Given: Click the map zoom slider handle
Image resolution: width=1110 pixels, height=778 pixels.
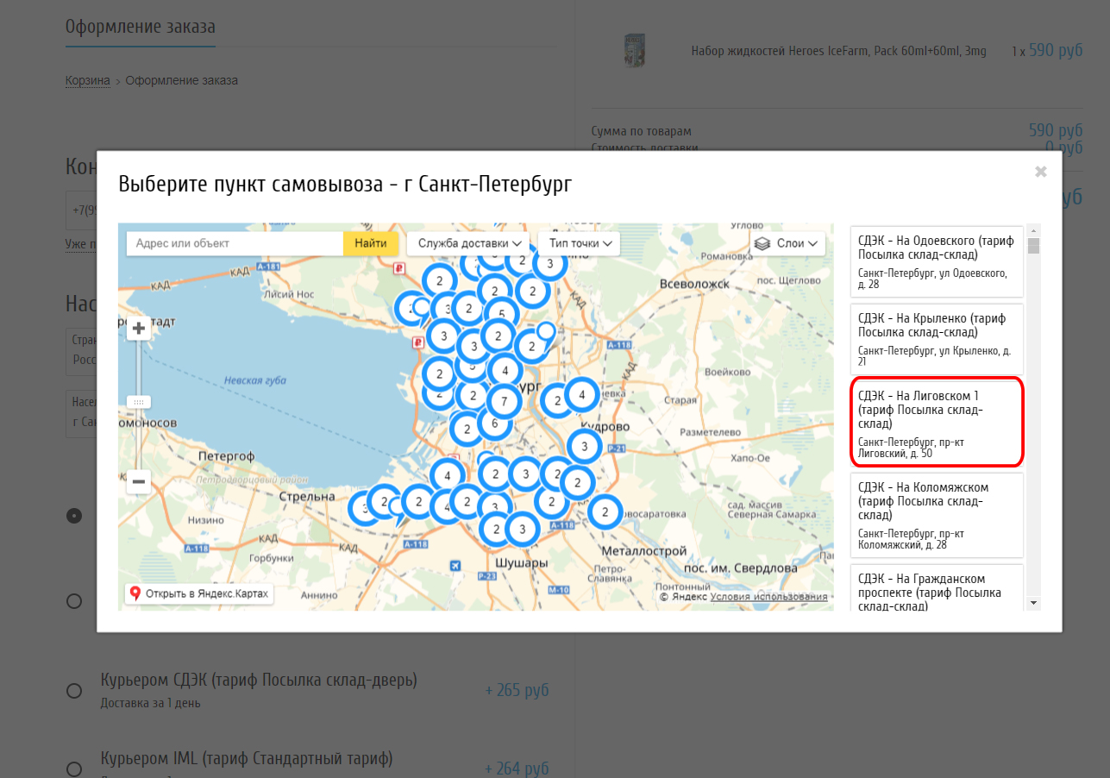Looking at the screenshot, I should 138,402.
